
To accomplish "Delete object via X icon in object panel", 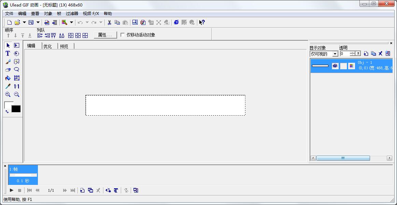I will (380, 54).
